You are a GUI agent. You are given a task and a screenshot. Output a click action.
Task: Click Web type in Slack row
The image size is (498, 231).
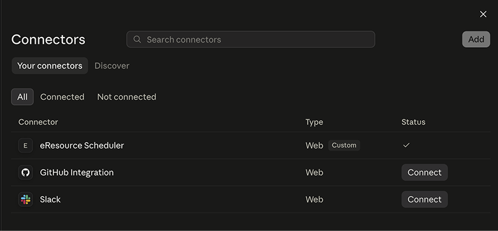click(314, 199)
